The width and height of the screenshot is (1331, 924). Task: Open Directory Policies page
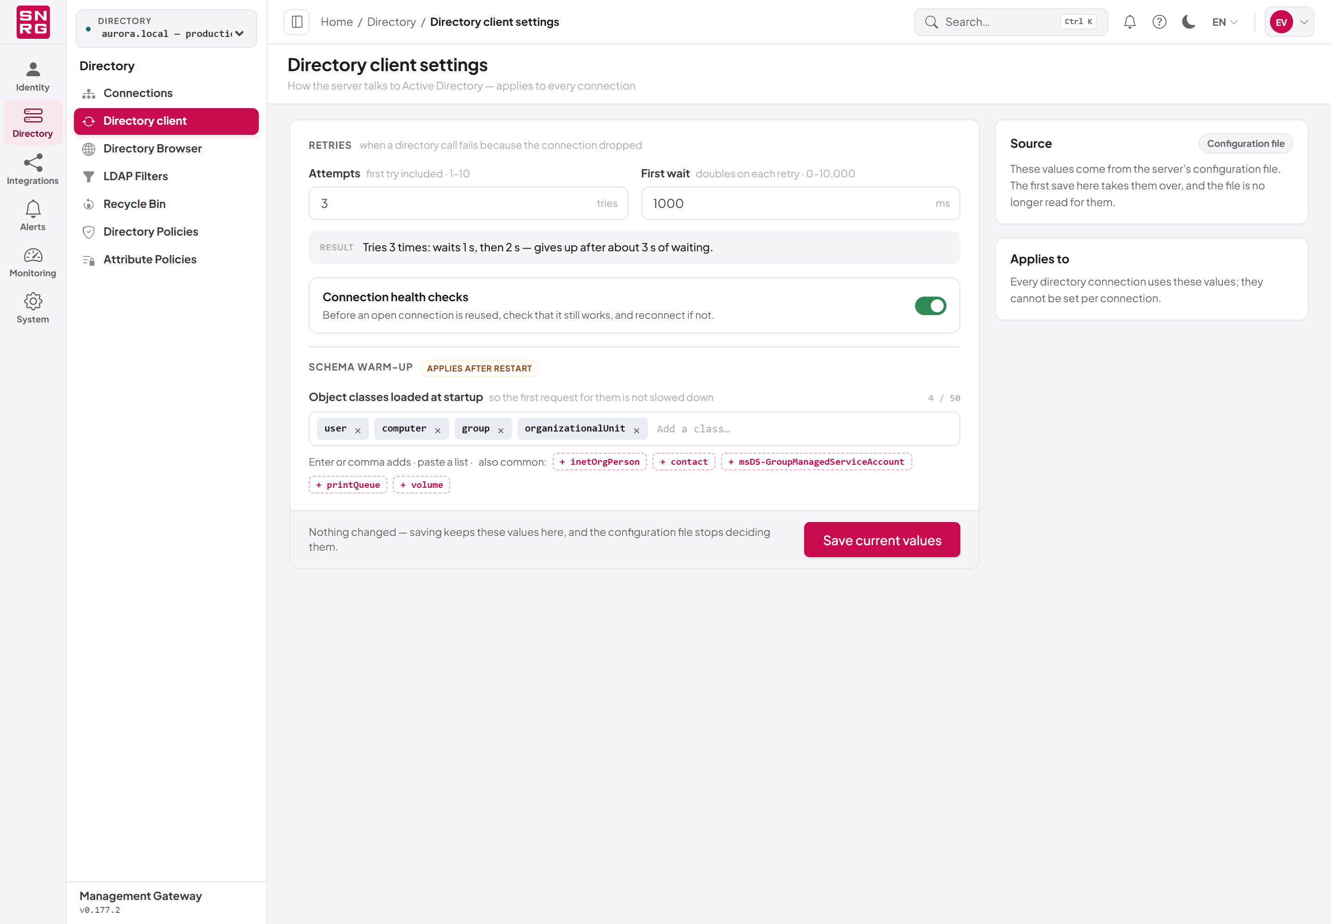[x=166, y=232]
